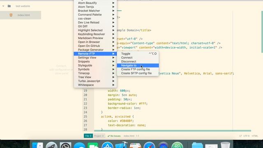
Task: Select Create FTP config file
Action: [138, 69]
